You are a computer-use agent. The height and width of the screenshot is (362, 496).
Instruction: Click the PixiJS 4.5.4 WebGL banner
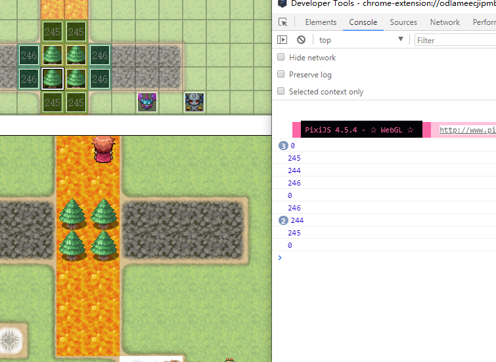coord(361,129)
